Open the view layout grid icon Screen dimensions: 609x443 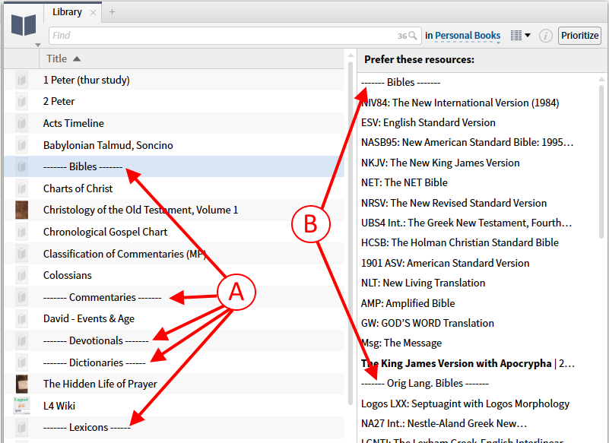(x=515, y=35)
